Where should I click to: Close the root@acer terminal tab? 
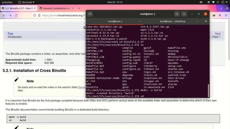[140, 21]
